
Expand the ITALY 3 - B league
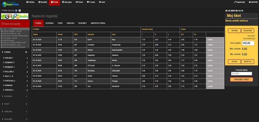point(15,76)
